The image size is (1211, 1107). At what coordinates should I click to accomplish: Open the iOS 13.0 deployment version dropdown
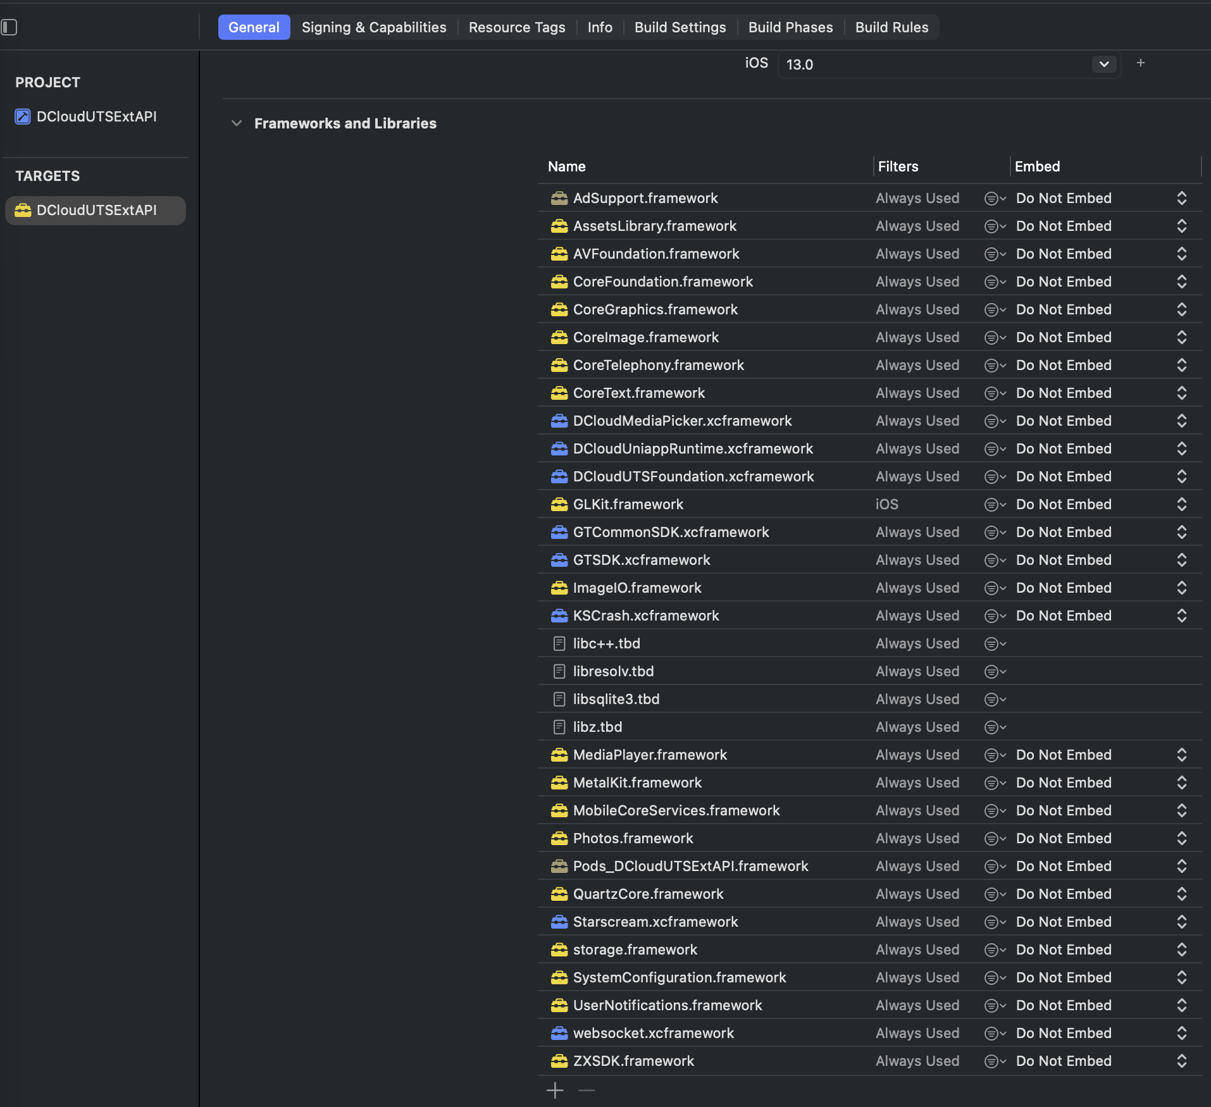pyautogui.click(x=1104, y=64)
